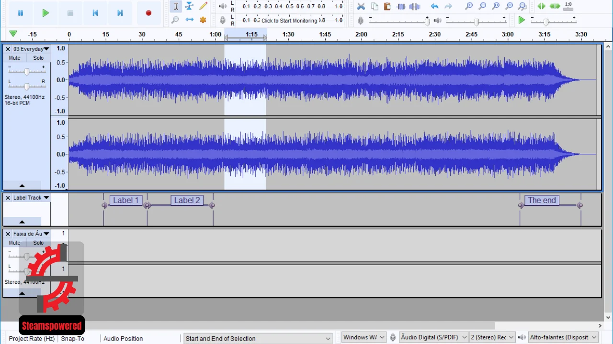This screenshot has height=344, width=613.
Task: Select the Envelope tool
Action: click(x=190, y=6)
